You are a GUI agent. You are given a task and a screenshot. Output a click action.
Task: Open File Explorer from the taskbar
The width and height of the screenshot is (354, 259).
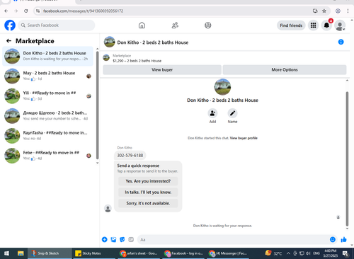coord(21,253)
